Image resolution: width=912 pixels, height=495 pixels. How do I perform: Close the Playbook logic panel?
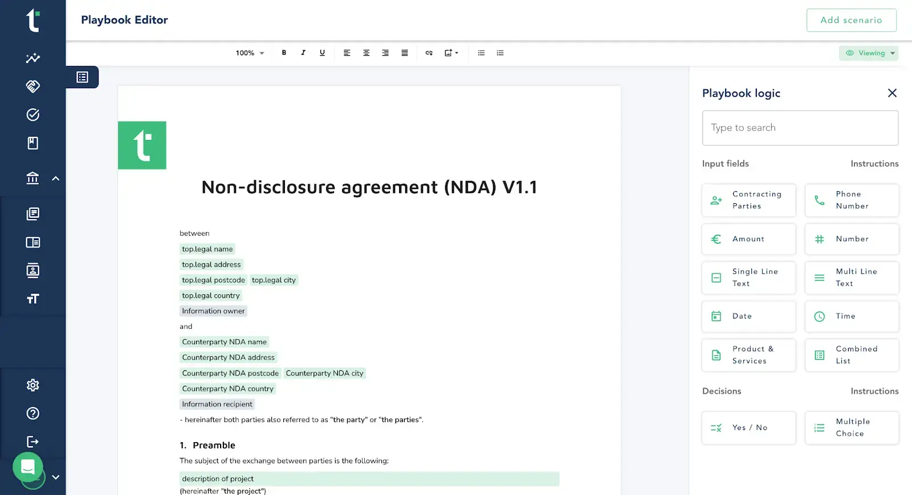(x=893, y=93)
